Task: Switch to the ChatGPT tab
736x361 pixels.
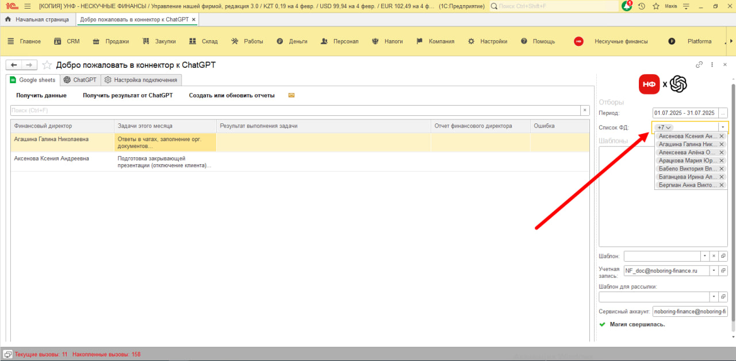Action: (80, 80)
